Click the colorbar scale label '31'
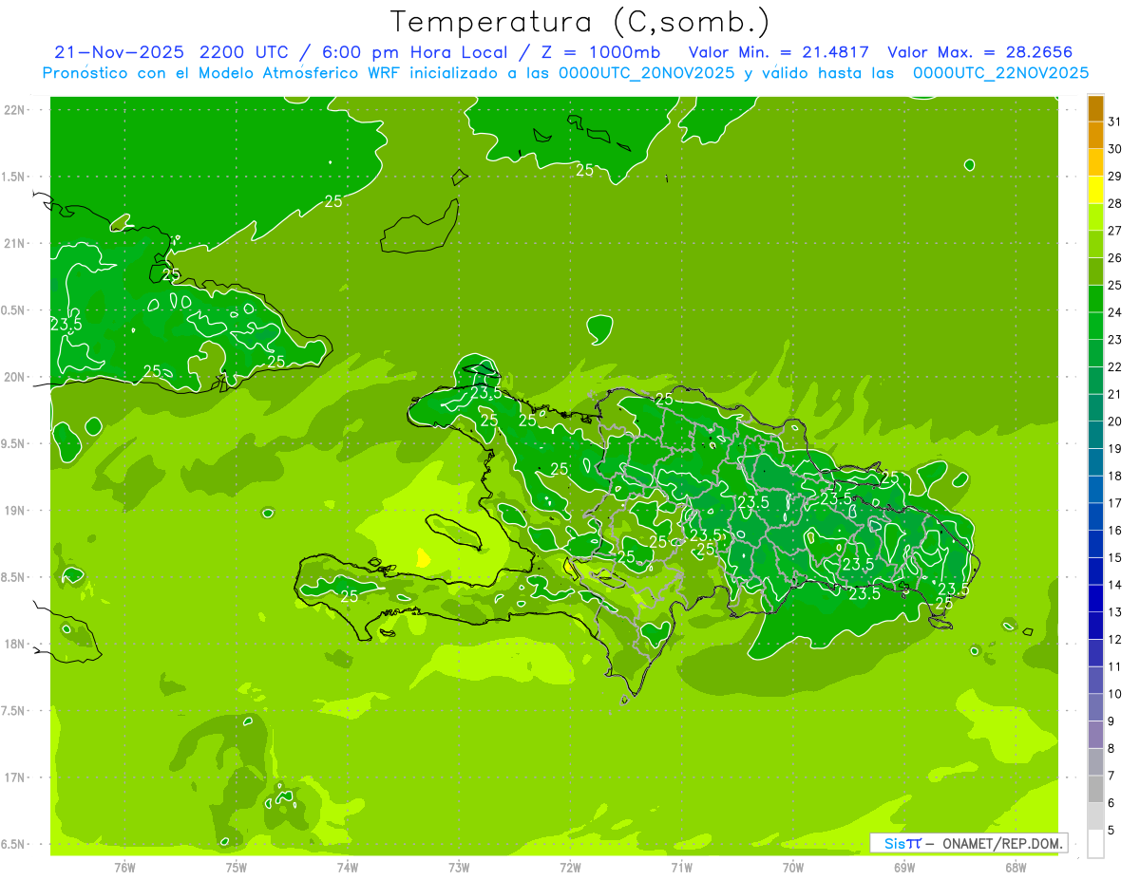 (x=1115, y=122)
